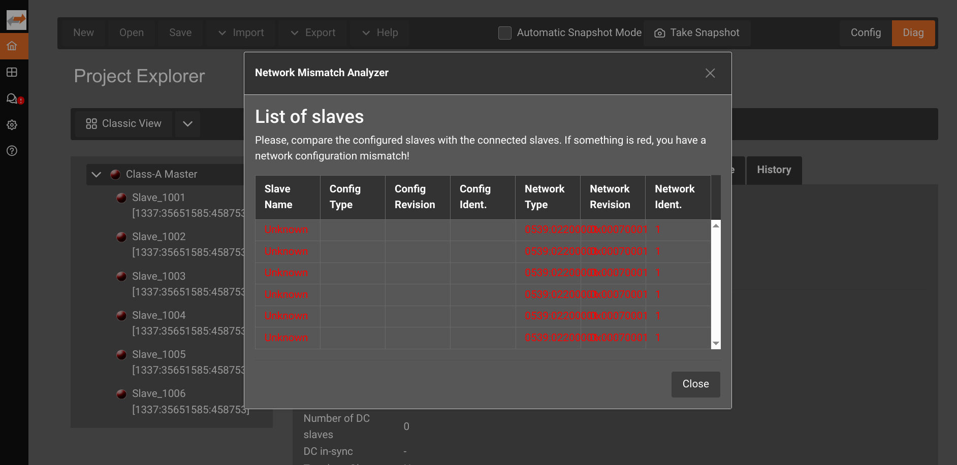Click the help question mark sidebar icon
Image resolution: width=957 pixels, height=465 pixels.
point(12,151)
